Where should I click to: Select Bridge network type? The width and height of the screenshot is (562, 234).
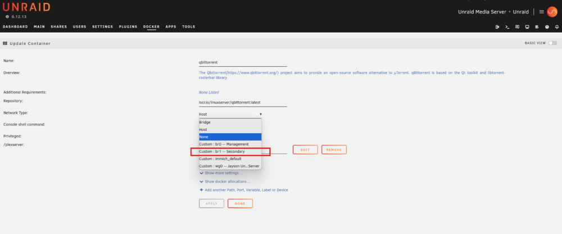[230, 122]
